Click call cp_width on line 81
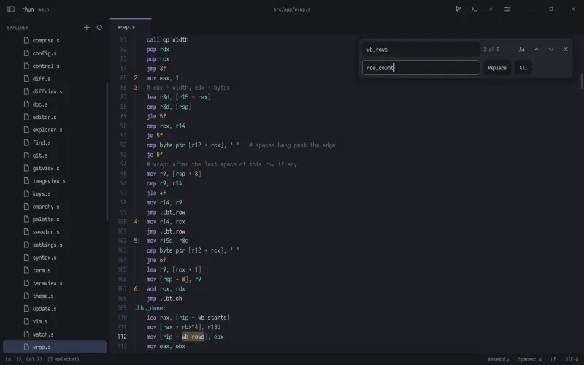The image size is (584, 365). (x=168, y=39)
